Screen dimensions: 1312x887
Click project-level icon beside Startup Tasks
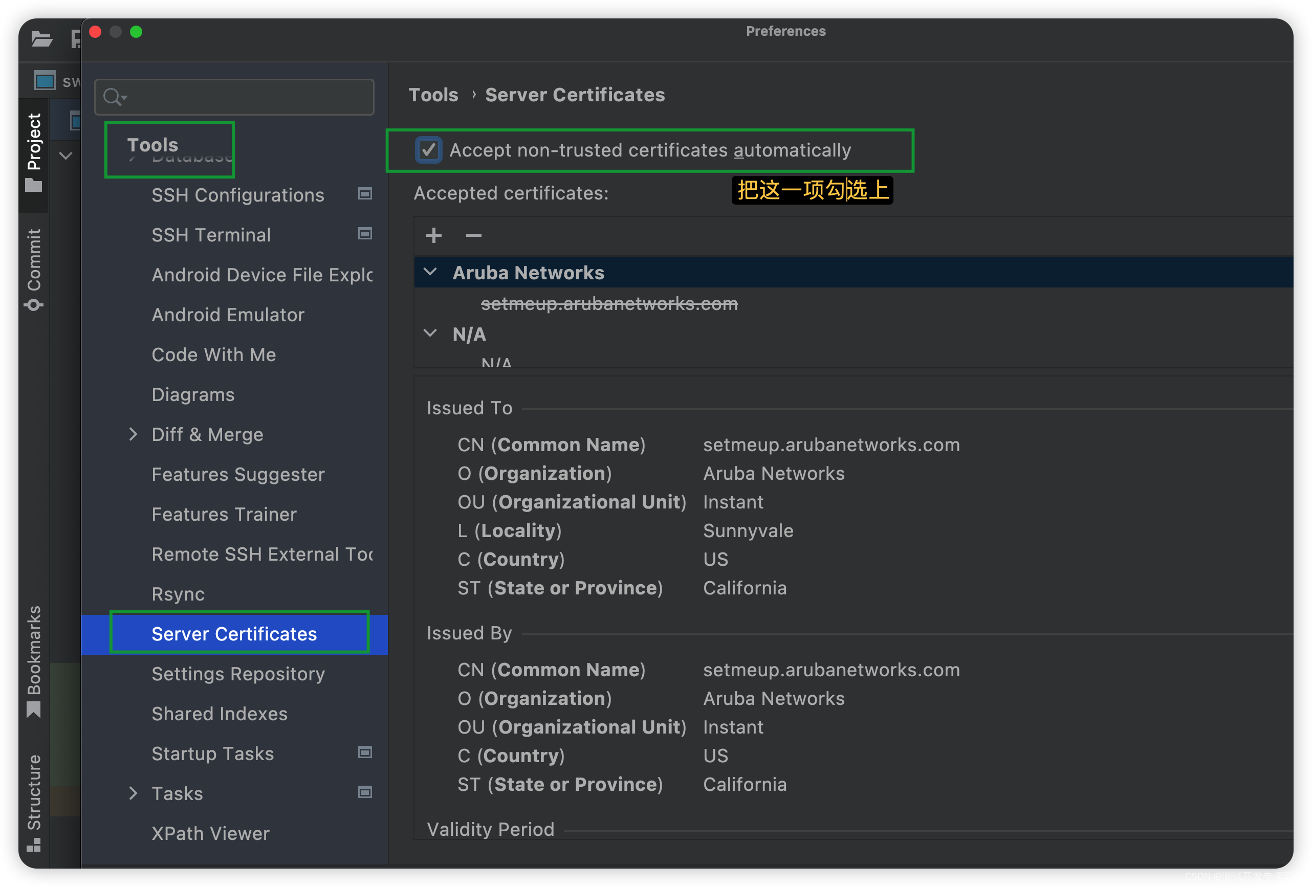[365, 752]
